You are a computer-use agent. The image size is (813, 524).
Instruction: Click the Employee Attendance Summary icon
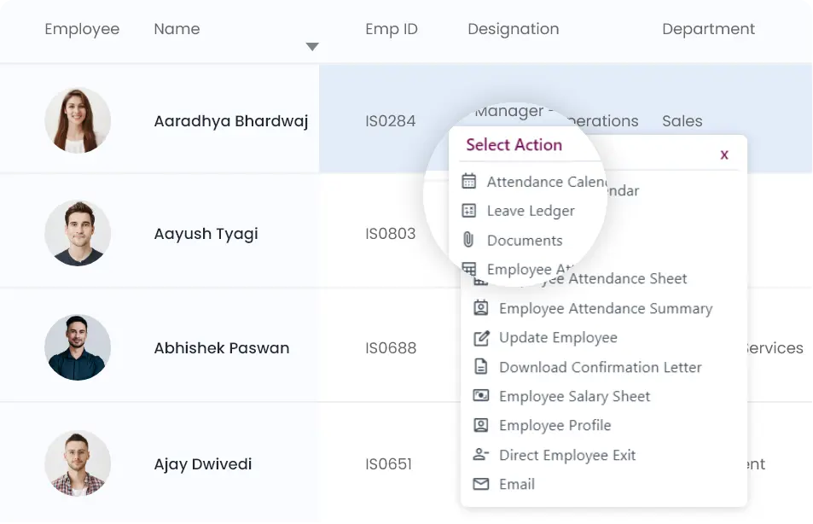[481, 308]
